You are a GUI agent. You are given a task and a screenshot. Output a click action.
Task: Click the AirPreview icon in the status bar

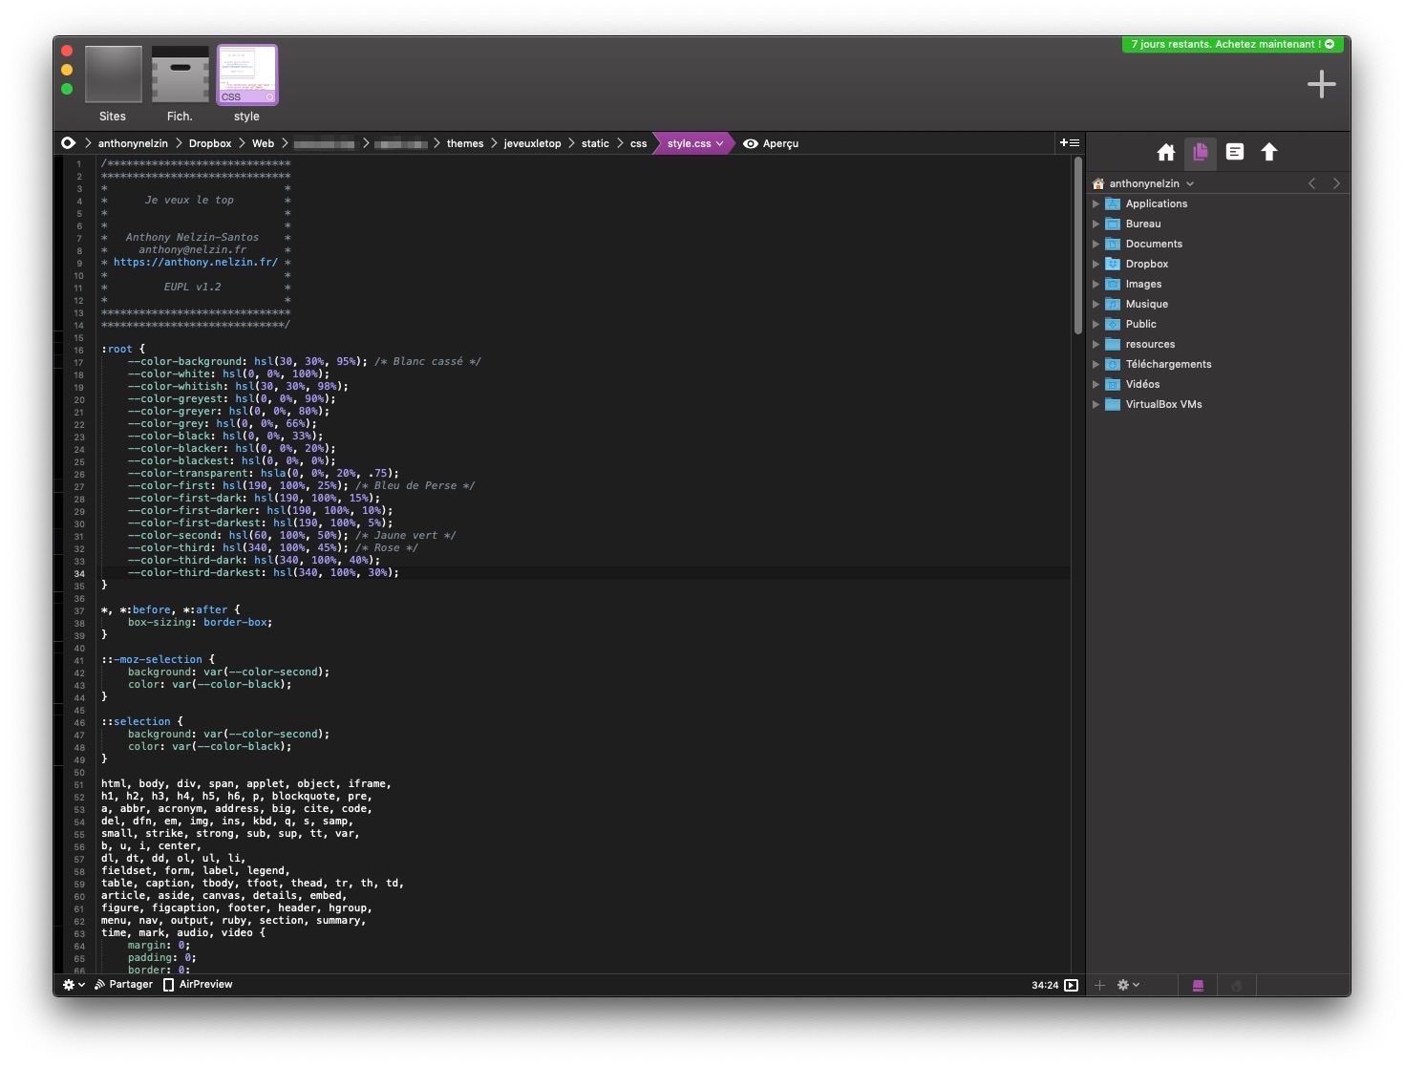tap(167, 984)
